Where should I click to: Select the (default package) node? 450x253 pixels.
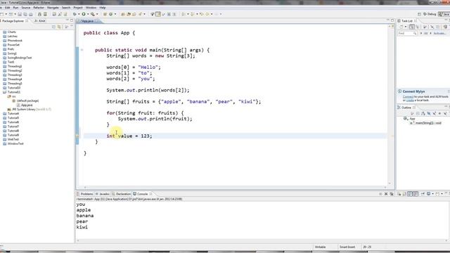tap(25, 100)
